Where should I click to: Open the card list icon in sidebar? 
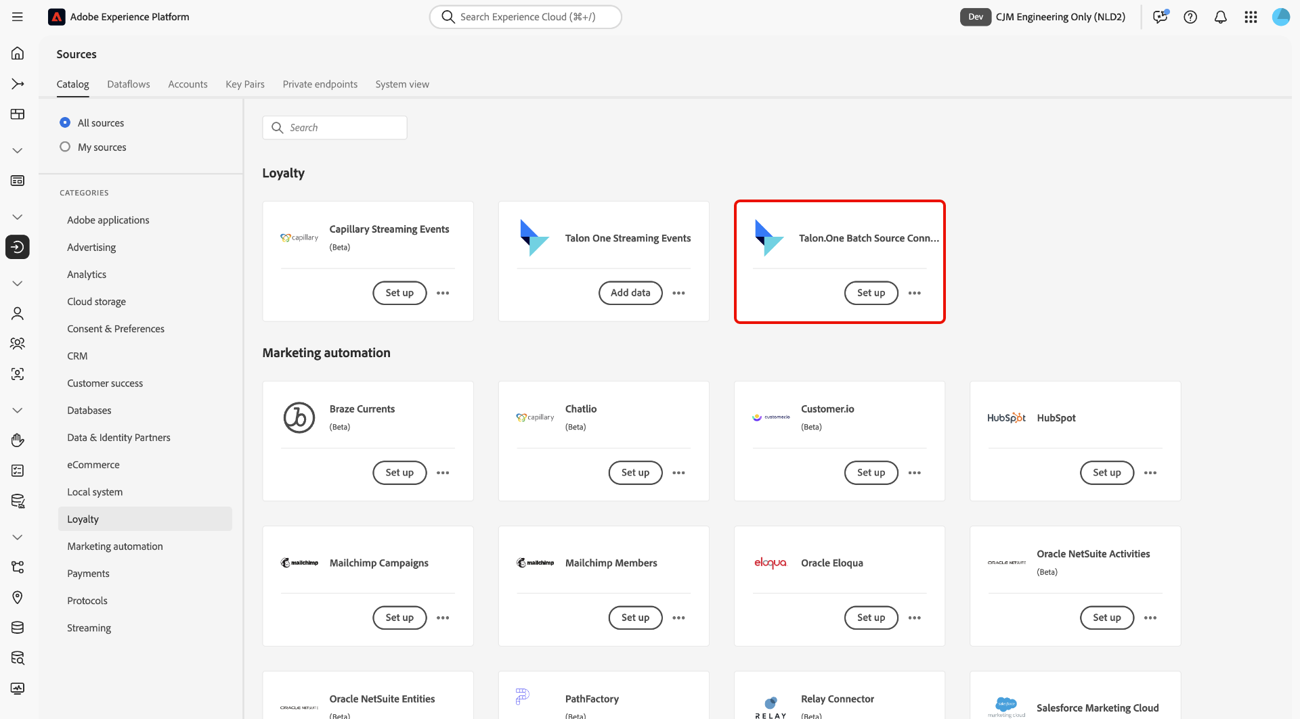coord(18,181)
